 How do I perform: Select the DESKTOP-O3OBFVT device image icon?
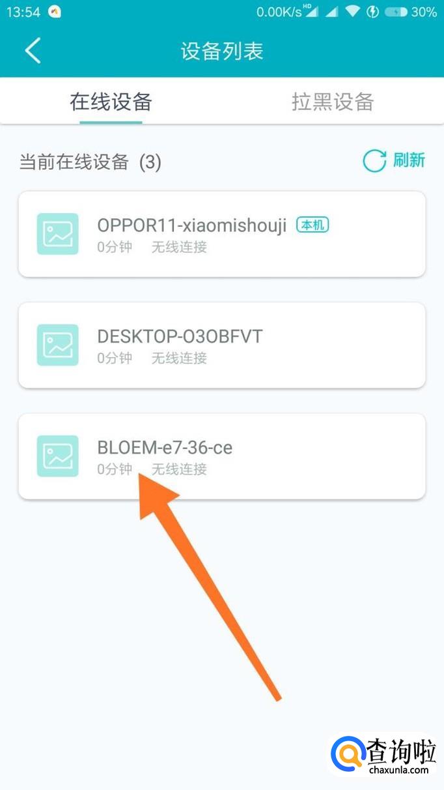point(58,345)
